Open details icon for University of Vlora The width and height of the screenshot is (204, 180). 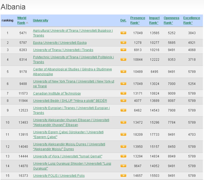pos(123,156)
